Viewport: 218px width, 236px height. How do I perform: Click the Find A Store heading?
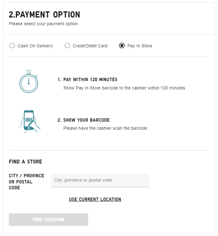click(x=25, y=162)
